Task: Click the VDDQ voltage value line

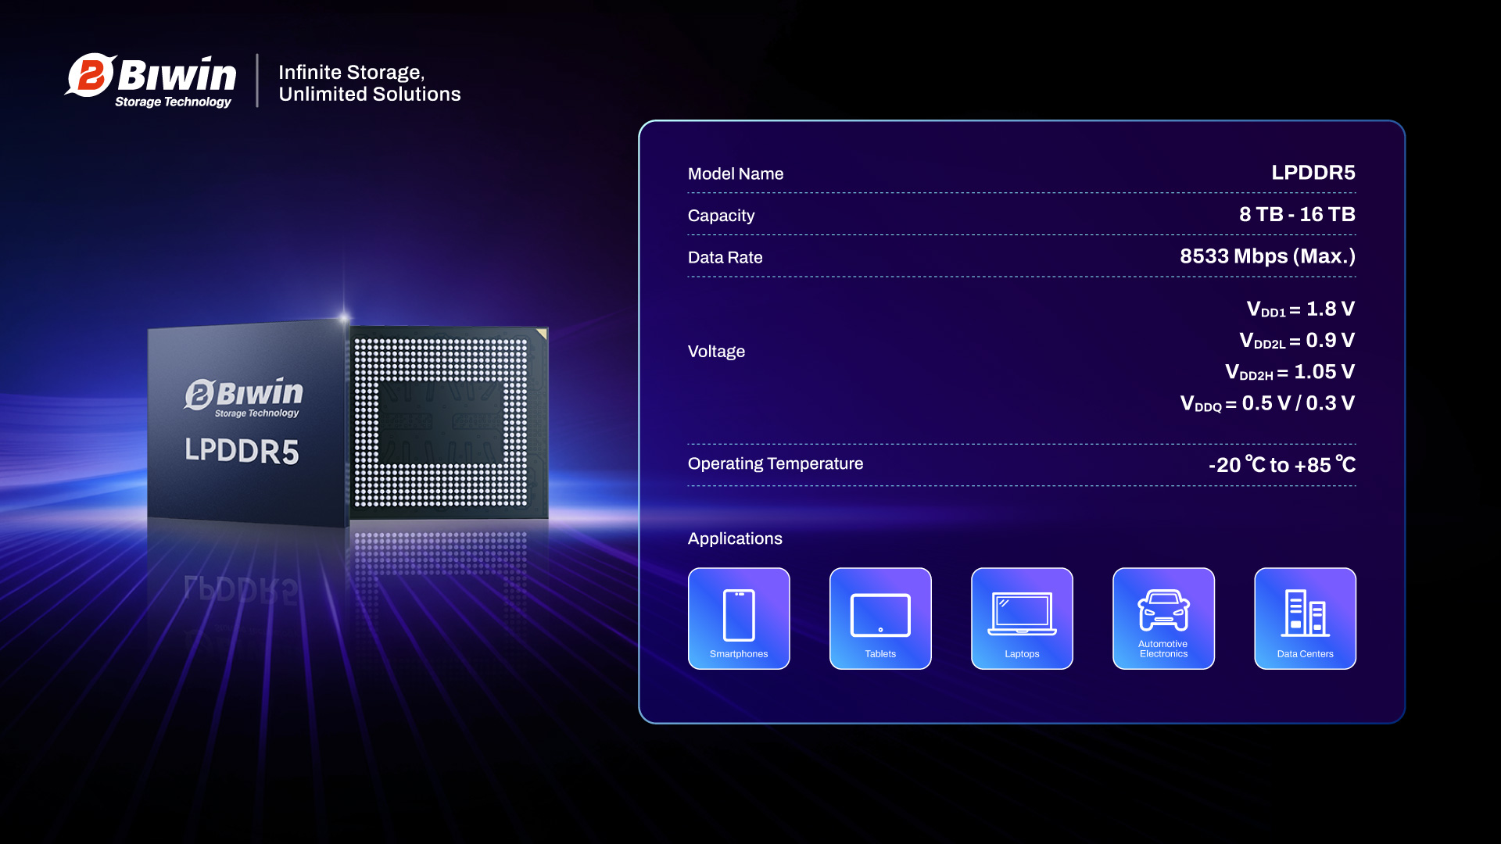Action: click(1266, 403)
